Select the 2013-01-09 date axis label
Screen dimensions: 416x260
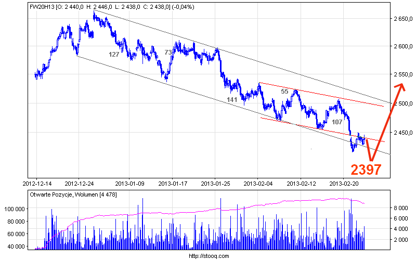[x=130, y=184]
